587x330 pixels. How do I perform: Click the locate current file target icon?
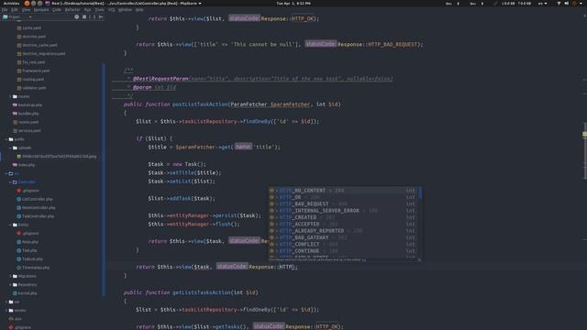click(77, 16)
